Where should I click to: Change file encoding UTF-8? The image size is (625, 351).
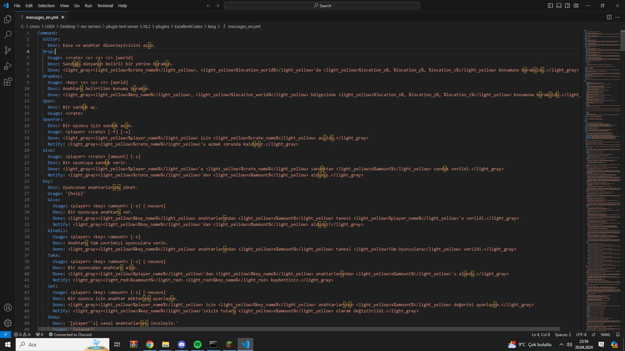(581, 334)
